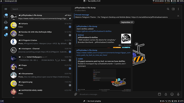This screenshot has width=184, height=103.
Task: Click the 17% memory indicator
Action: [168, 101]
